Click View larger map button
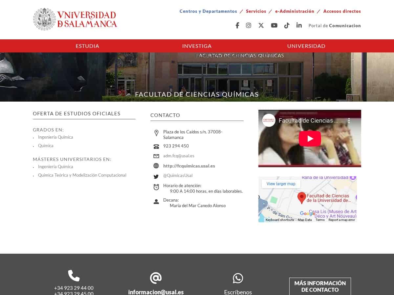 pos(281,184)
